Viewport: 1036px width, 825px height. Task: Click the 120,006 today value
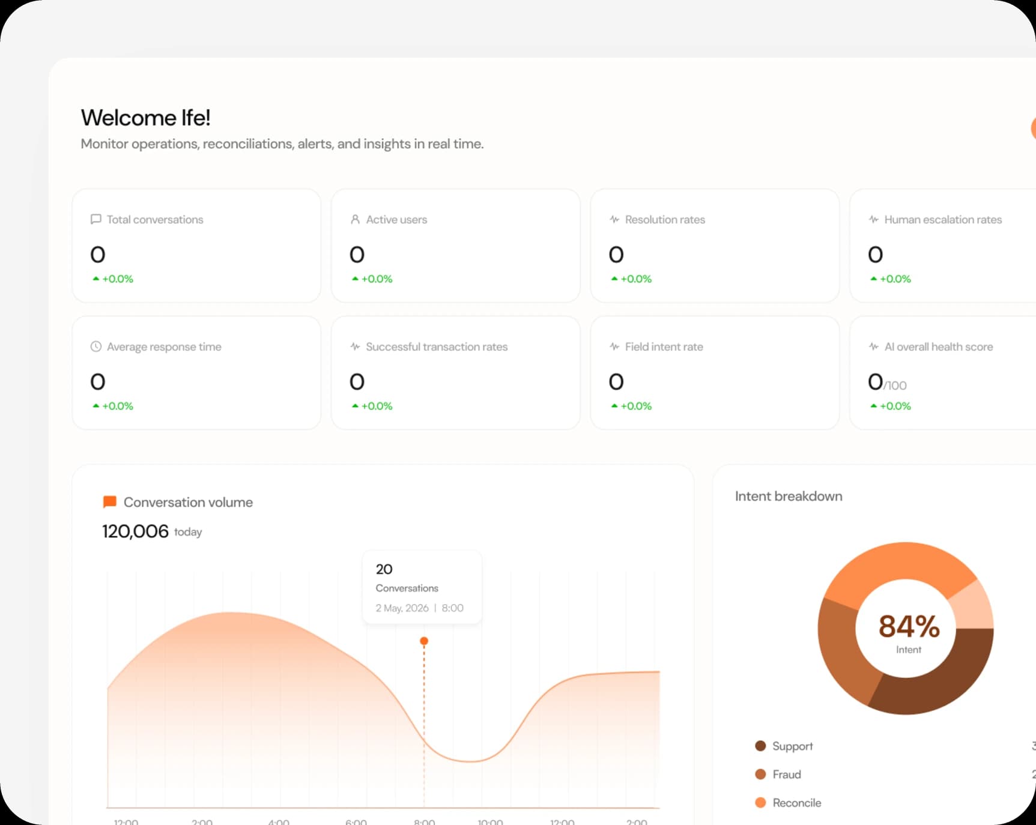(x=152, y=531)
